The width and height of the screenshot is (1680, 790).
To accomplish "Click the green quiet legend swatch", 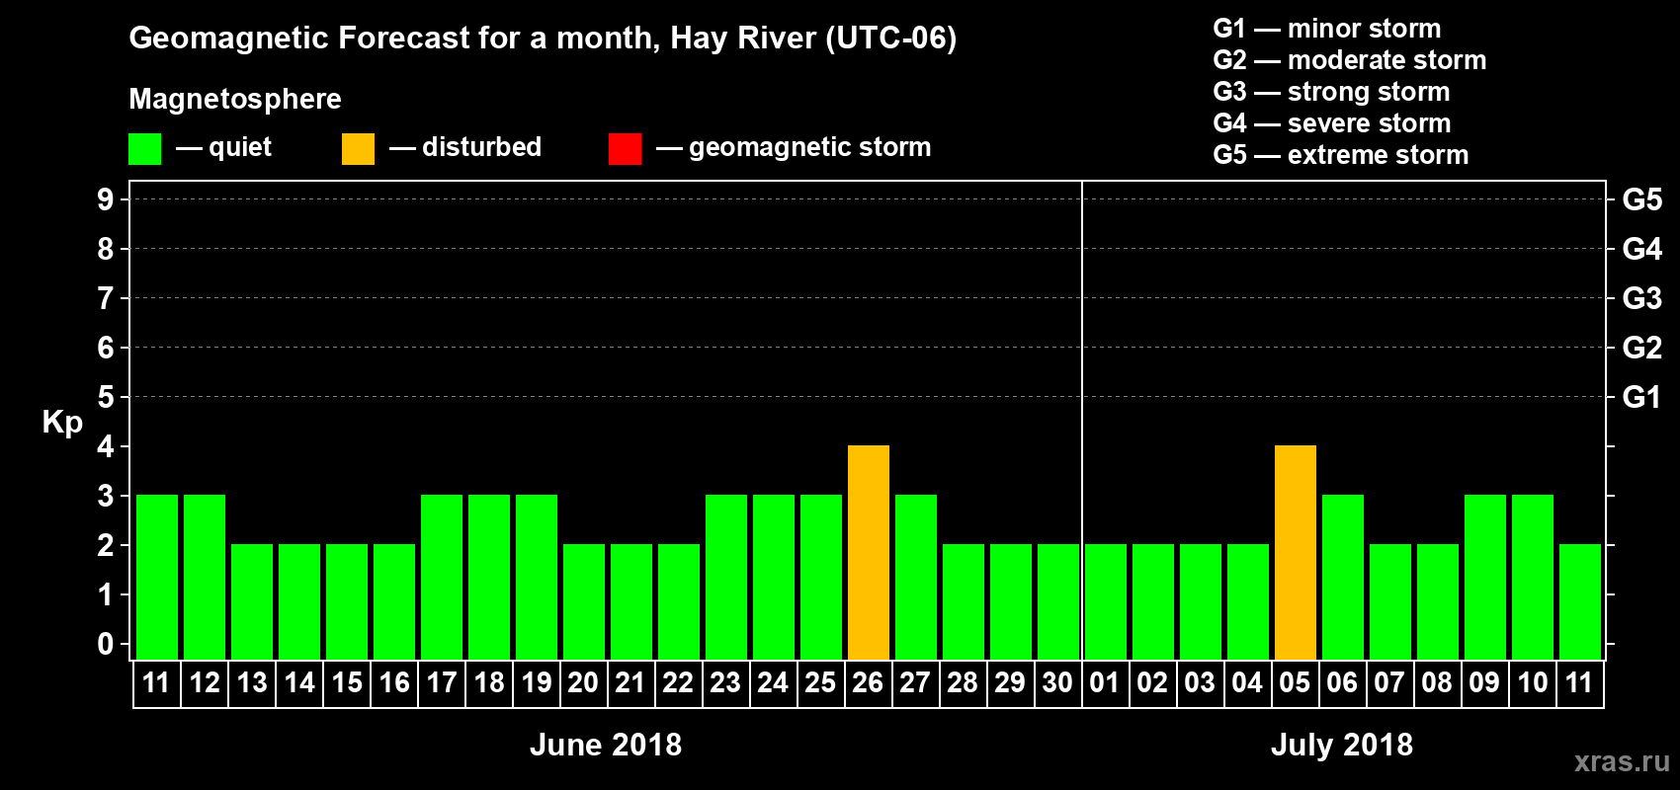I will (144, 149).
